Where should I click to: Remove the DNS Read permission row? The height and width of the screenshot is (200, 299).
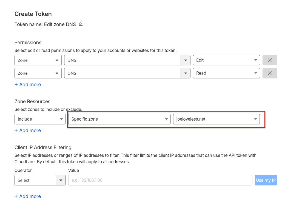(x=269, y=73)
